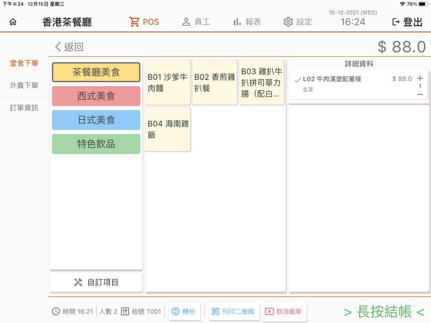
Task: Click the iPad battery indicator
Action: coord(423,4)
